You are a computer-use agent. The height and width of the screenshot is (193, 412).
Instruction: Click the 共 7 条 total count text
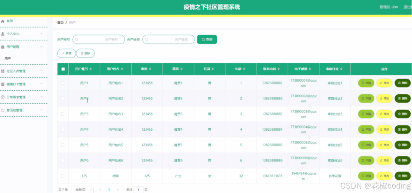click(x=63, y=190)
